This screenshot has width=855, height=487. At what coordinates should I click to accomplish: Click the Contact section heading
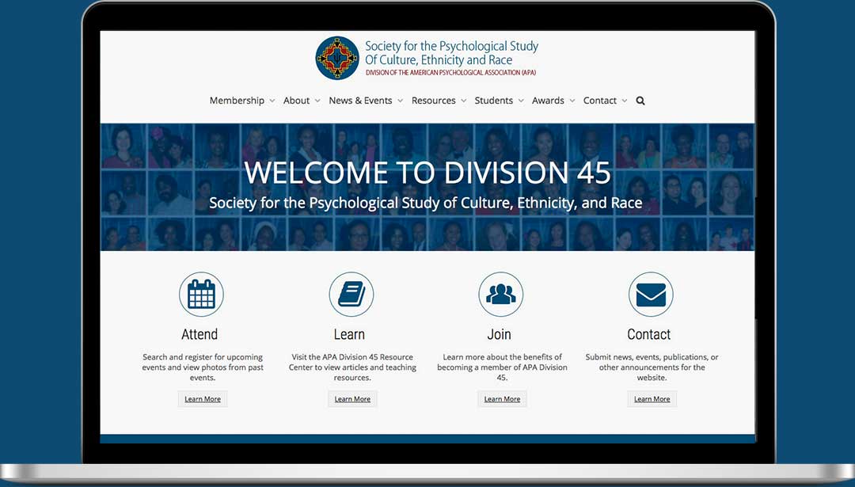tap(649, 334)
